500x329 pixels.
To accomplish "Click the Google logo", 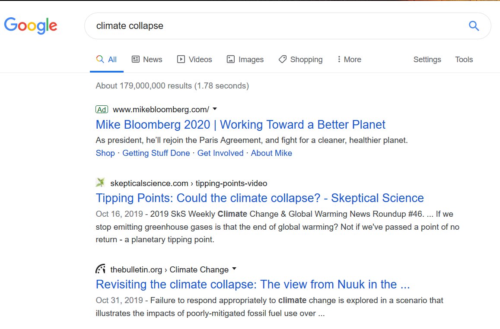I will click(31, 26).
